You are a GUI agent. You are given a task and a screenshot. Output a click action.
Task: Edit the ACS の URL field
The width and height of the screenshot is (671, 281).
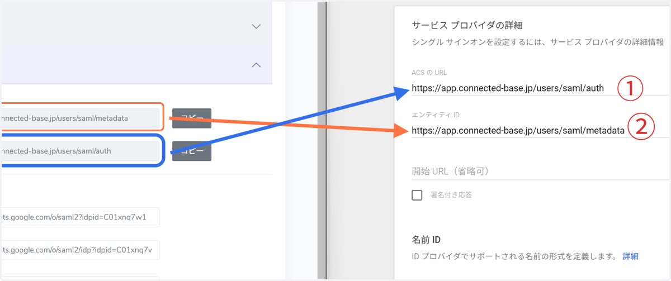click(540, 88)
